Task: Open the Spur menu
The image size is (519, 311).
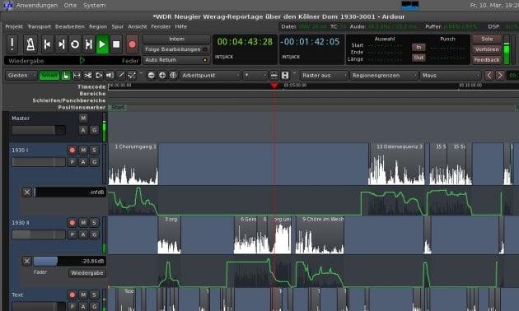Action: pyautogui.click(x=117, y=27)
